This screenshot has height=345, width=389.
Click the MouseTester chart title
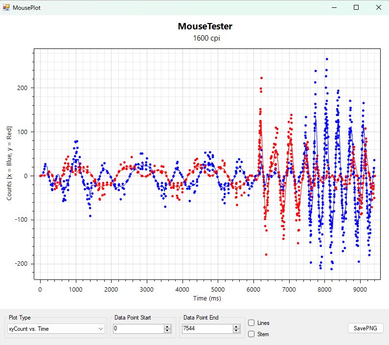(x=205, y=26)
